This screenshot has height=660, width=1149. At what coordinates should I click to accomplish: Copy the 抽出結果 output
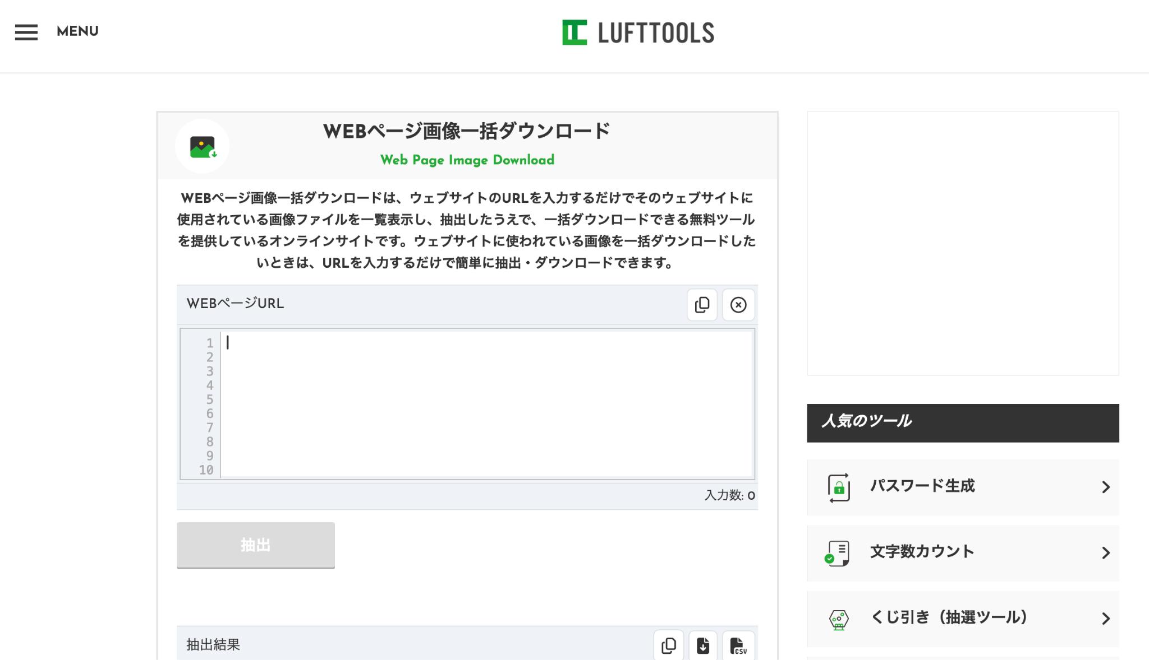[669, 645]
